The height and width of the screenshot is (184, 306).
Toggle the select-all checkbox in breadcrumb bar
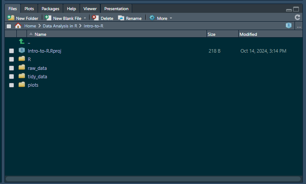(9, 26)
